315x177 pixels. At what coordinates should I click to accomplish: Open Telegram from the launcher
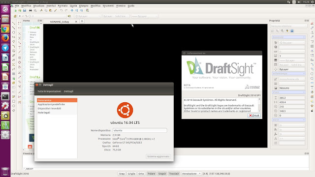[x=5, y=48]
